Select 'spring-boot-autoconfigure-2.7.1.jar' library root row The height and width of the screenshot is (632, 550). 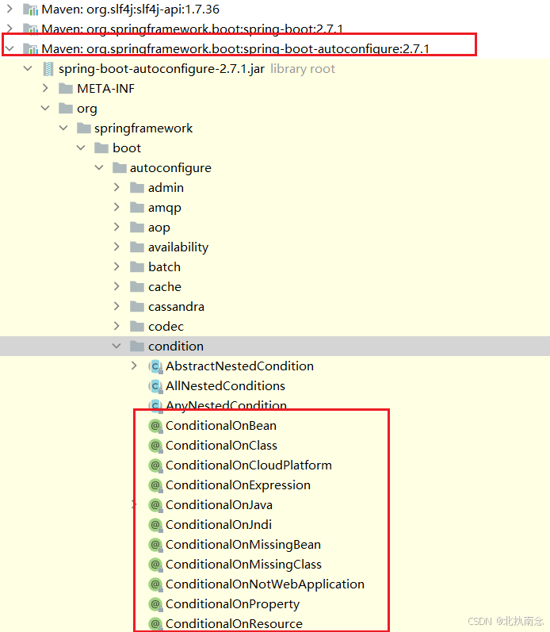275,69
